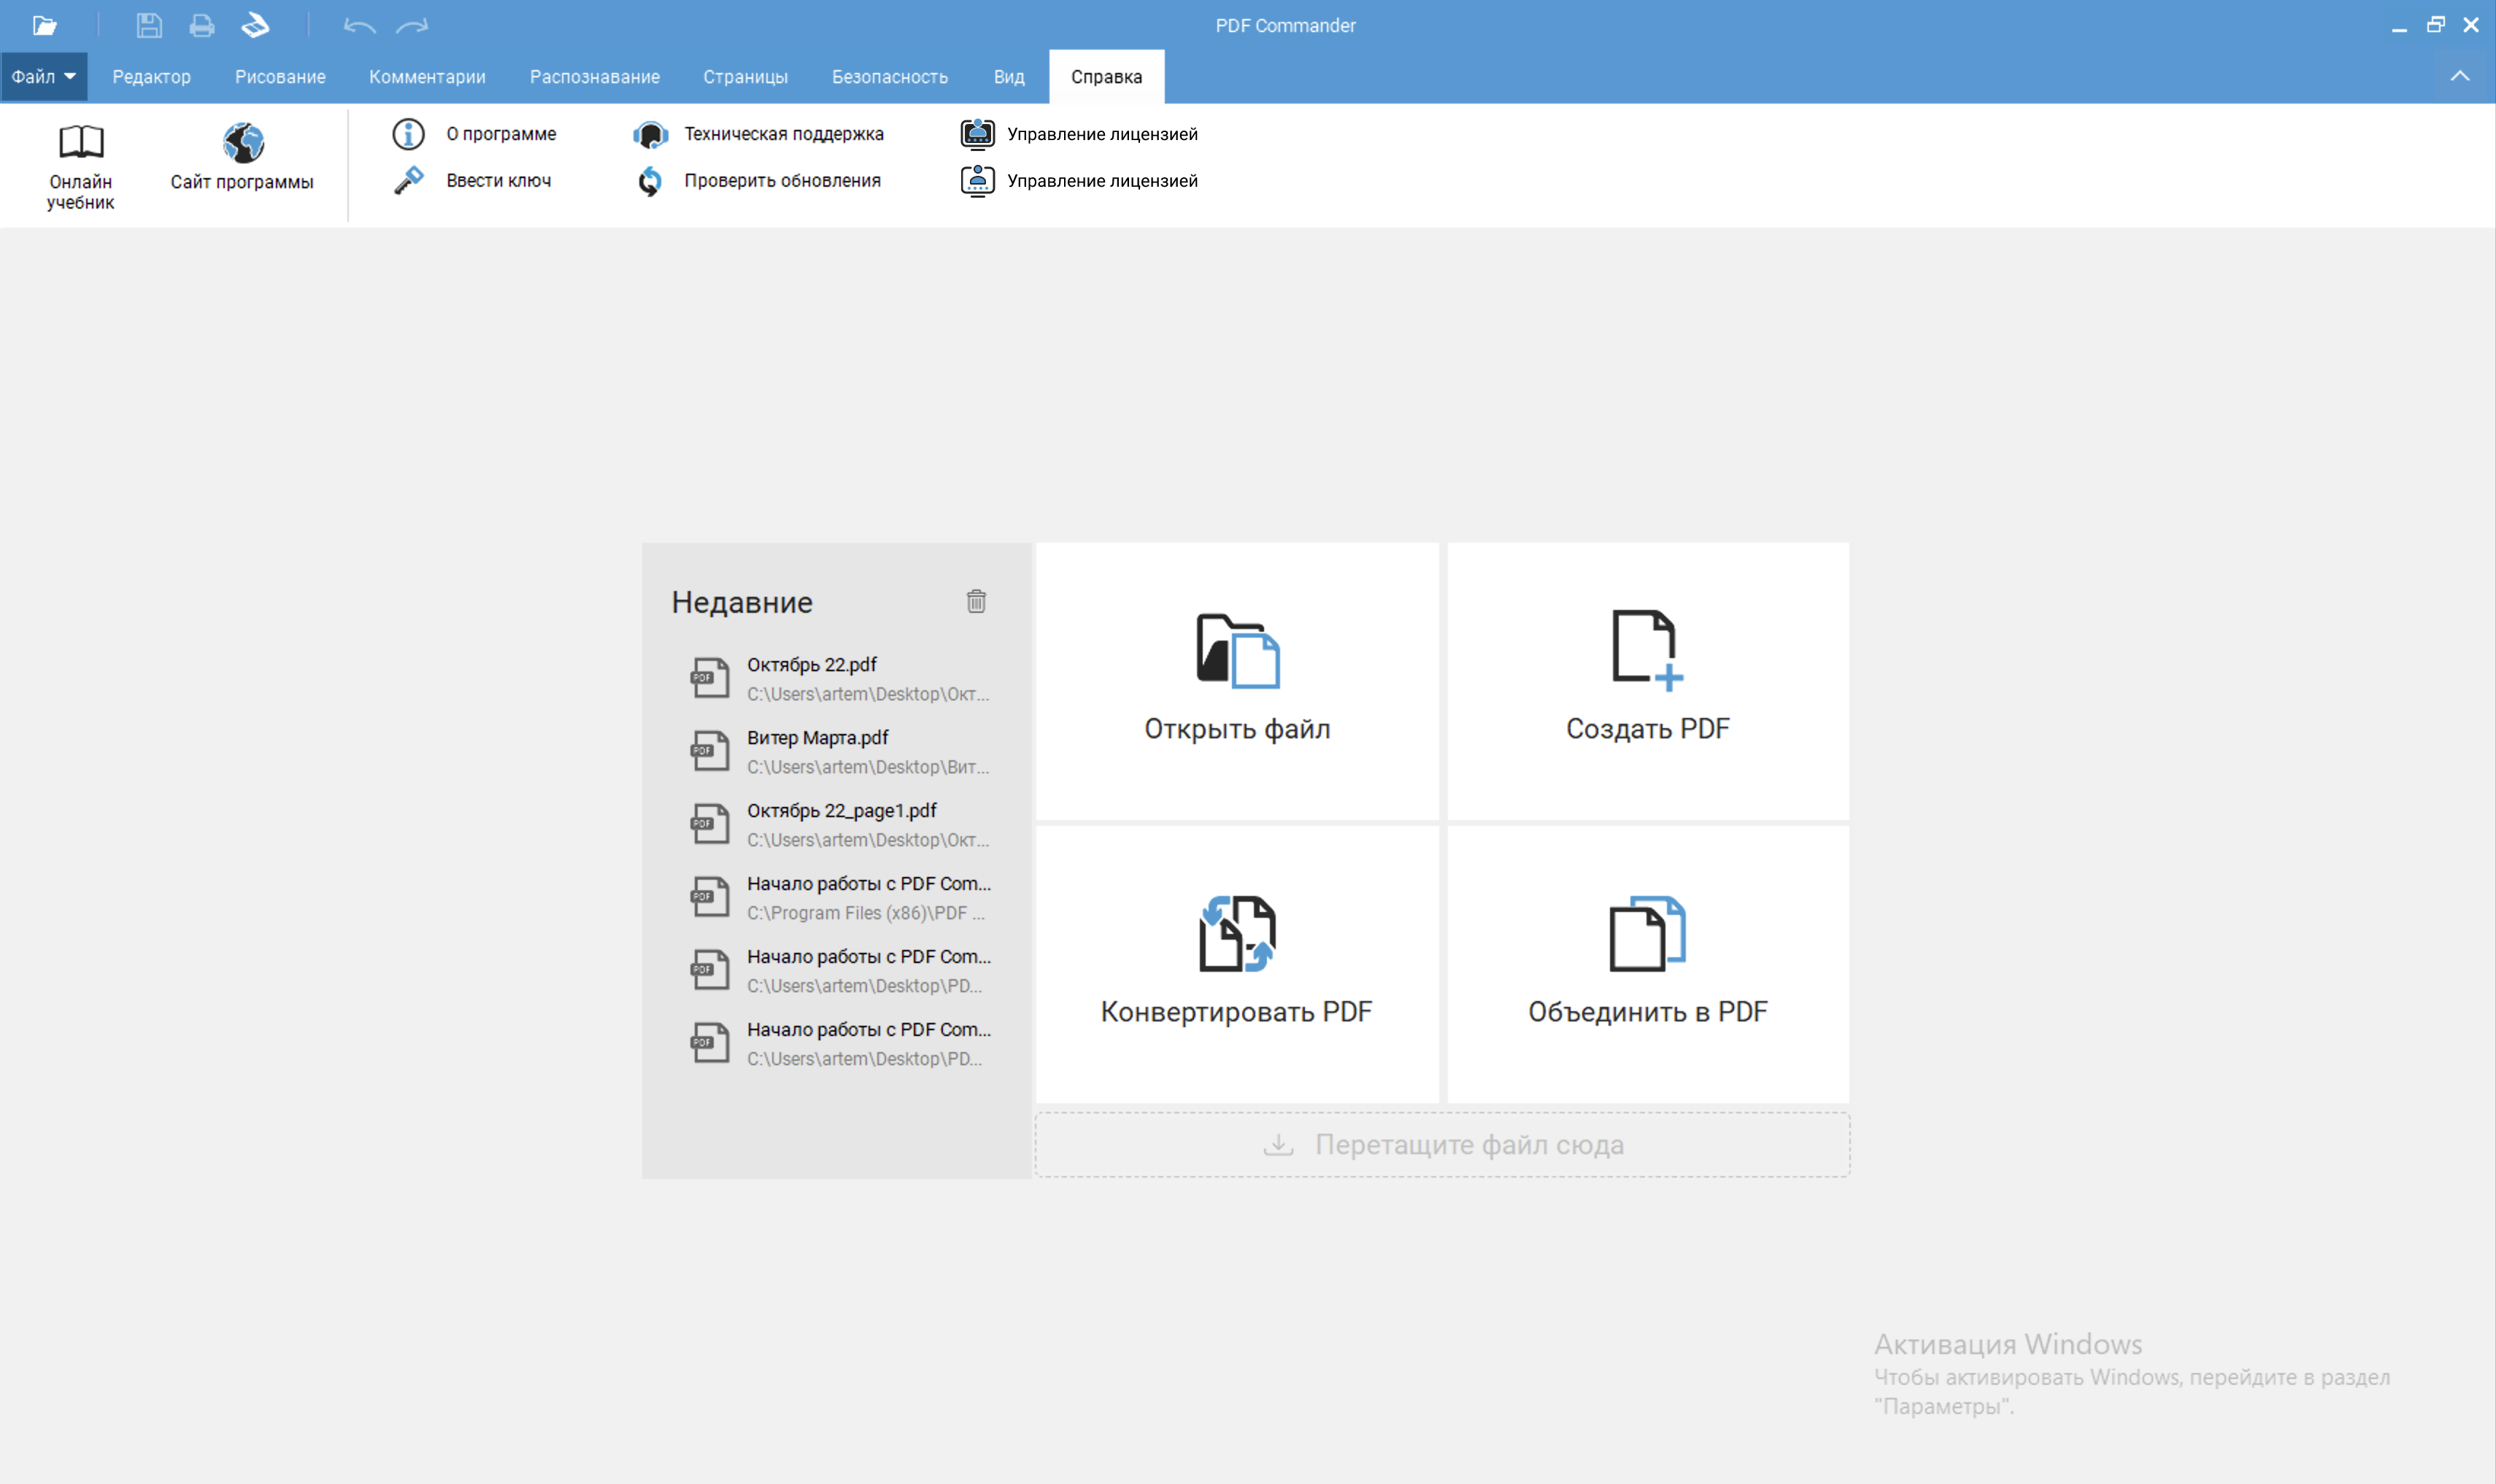
Task: Click the printer icon in quick toolbar
Action: [x=202, y=25]
